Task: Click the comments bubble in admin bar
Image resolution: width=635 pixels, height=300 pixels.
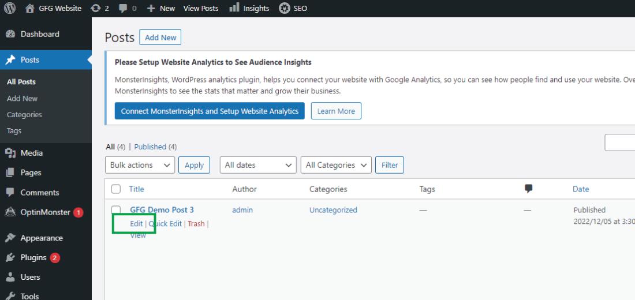Action: [x=123, y=8]
